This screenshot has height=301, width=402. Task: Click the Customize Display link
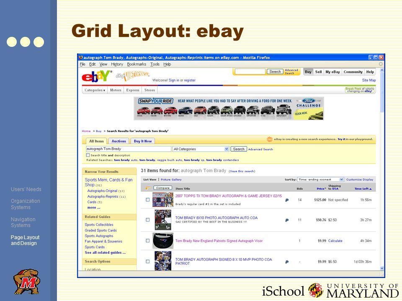coord(360,180)
